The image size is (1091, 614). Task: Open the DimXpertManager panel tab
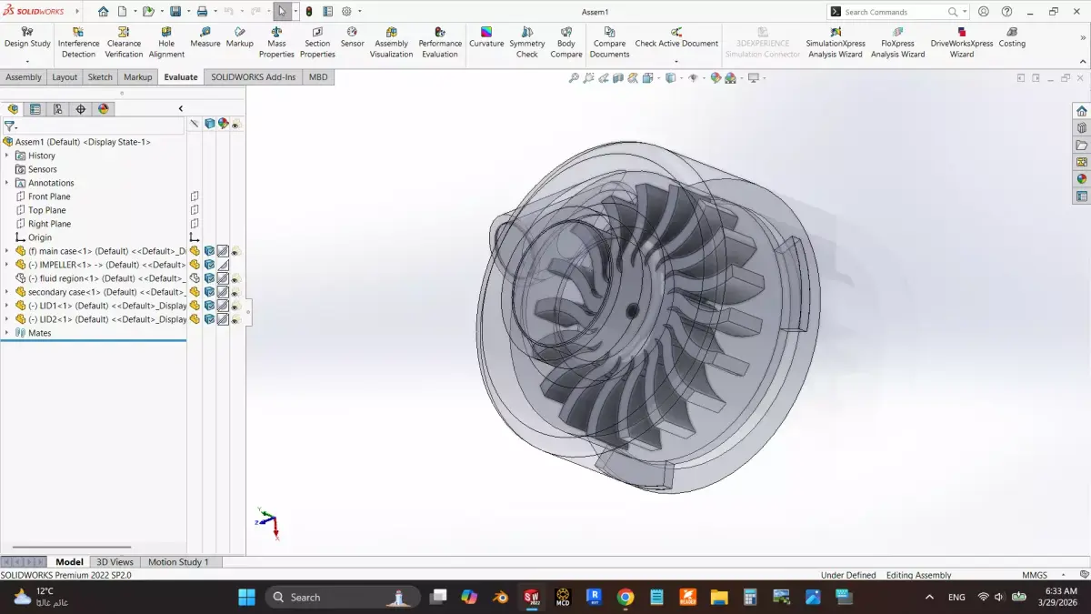point(81,109)
